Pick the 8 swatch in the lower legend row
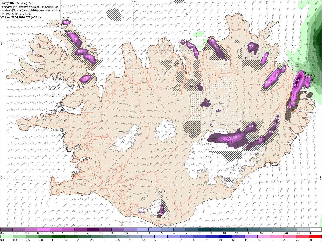 tap(199, 237)
